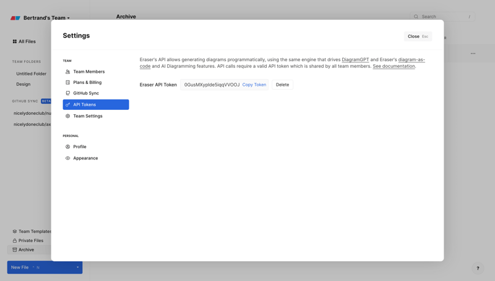Image resolution: width=495 pixels, height=281 pixels.
Task: Open the DiagramGPT link
Action: point(355,59)
